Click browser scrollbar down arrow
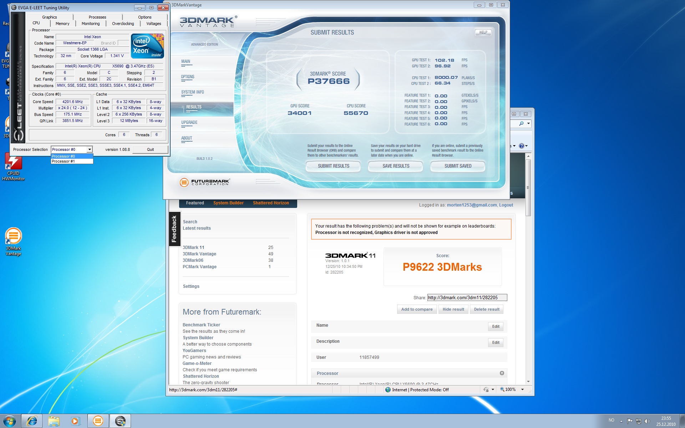Image resolution: width=685 pixels, height=428 pixels. click(528, 381)
